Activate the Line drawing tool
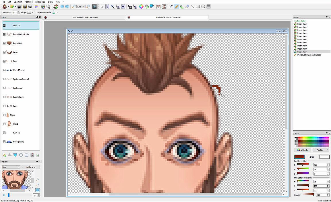Screen dimensions: 331x202 click(x=192, y=6)
